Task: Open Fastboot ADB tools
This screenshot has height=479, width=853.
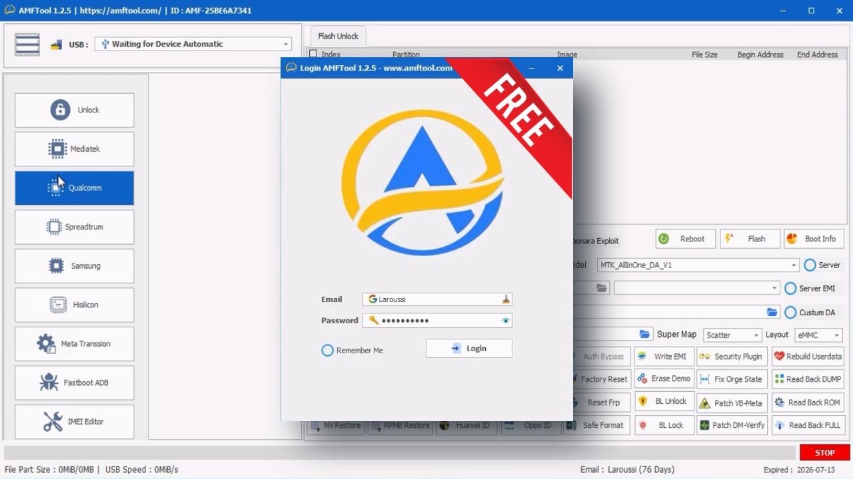Action: click(75, 383)
